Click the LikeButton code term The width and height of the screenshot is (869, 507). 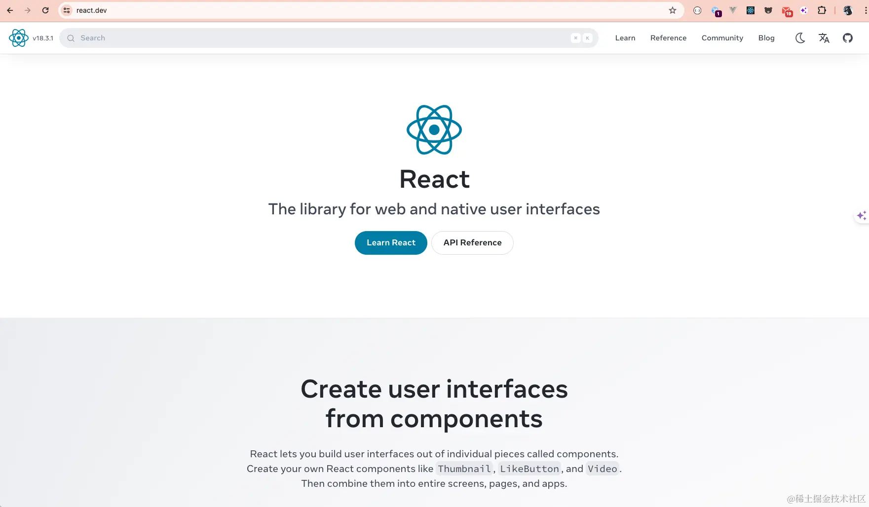(529, 469)
